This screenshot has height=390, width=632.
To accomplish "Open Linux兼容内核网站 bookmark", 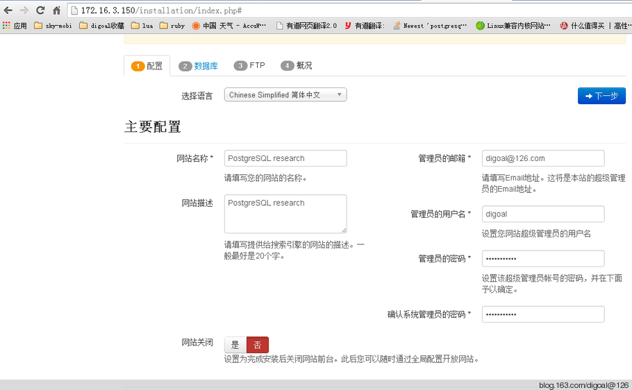I will point(513,26).
